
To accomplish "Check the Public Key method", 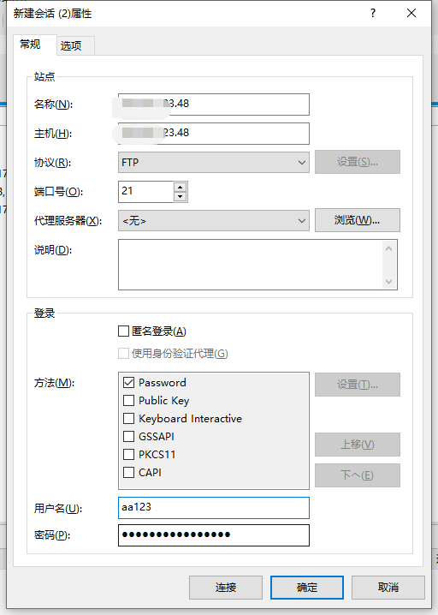I will coord(128,400).
